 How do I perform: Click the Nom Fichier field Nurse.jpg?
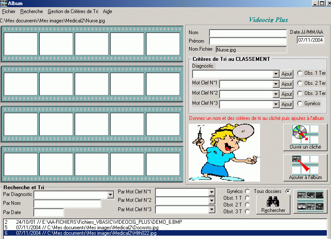[x=251, y=50]
